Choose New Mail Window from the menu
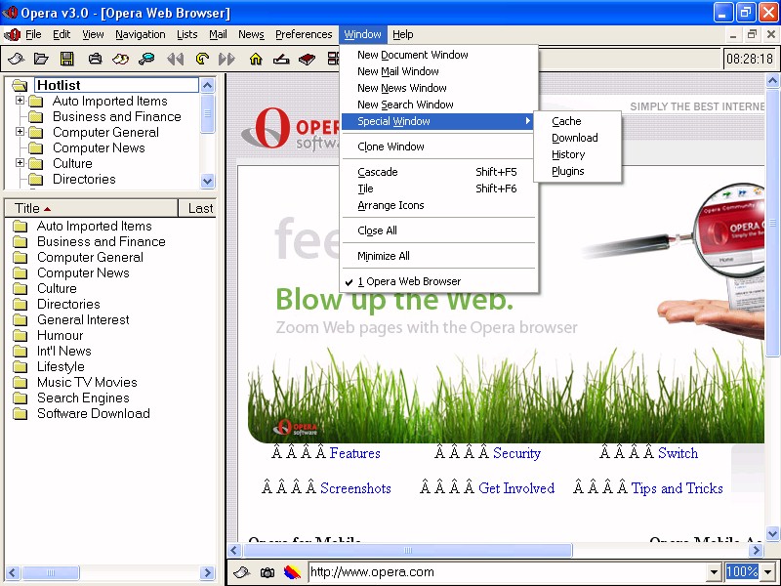Image resolution: width=781 pixels, height=586 pixels. pos(438,71)
